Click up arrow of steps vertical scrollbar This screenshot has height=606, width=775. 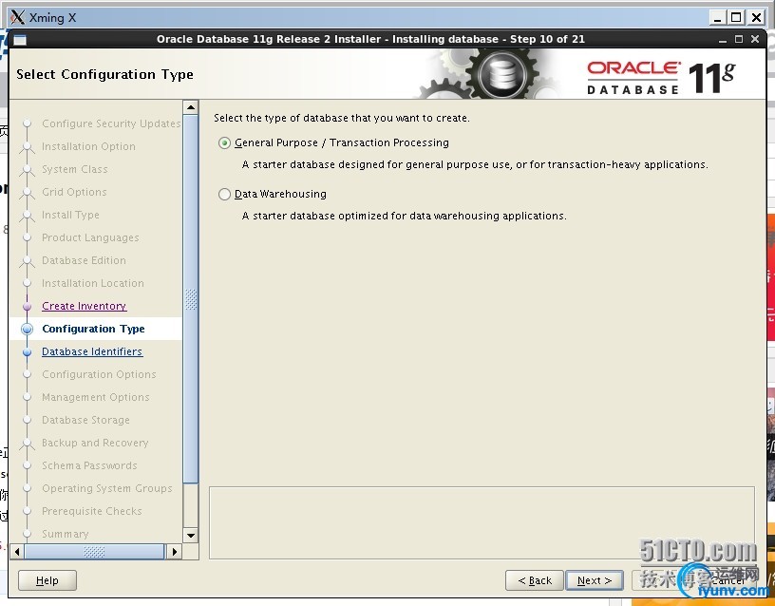point(190,106)
